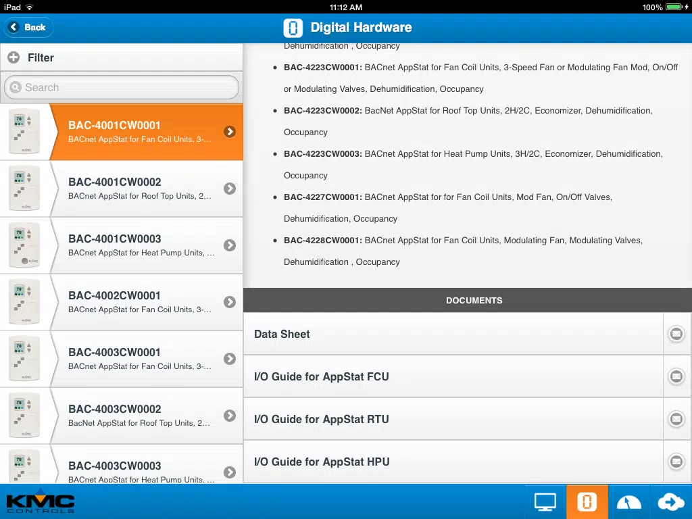The width and height of the screenshot is (692, 519).
Task: Open BAC-4003CW0003 chevron arrow
Action: 230,472
